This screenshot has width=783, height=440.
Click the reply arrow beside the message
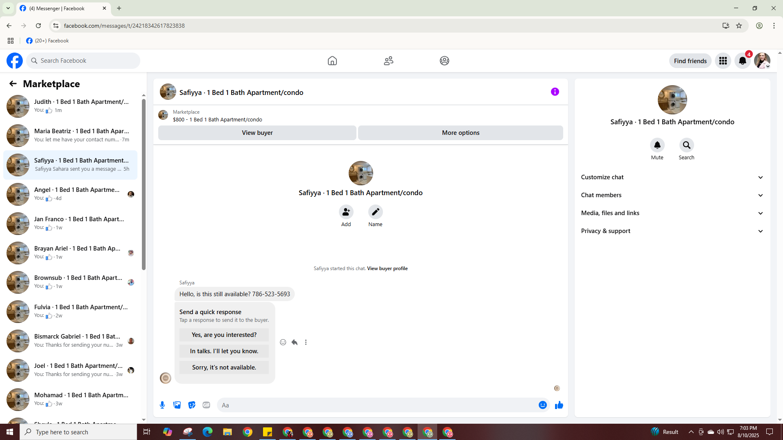point(294,342)
